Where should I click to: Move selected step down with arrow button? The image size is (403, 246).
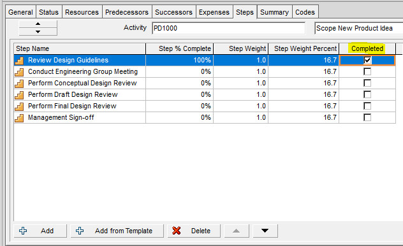click(265, 231)
